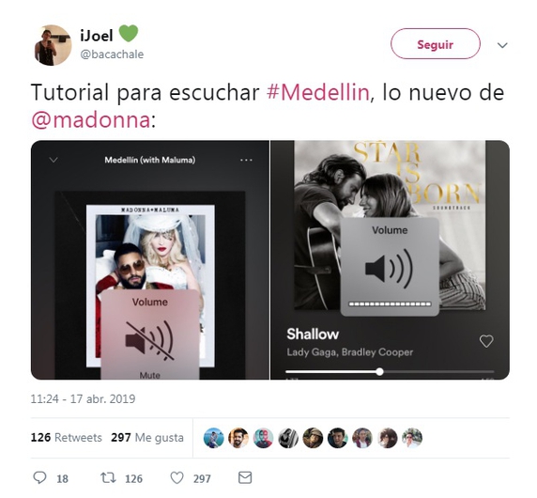537x498 pixels.
Task: Click the envelope direct message icon
Action: [245, 477]
